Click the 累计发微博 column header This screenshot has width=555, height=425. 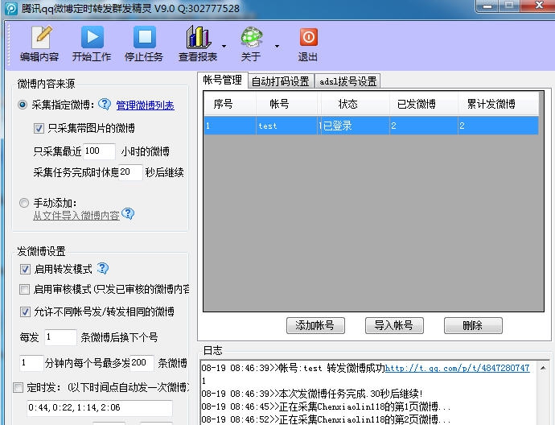click(x=499, y=104)
